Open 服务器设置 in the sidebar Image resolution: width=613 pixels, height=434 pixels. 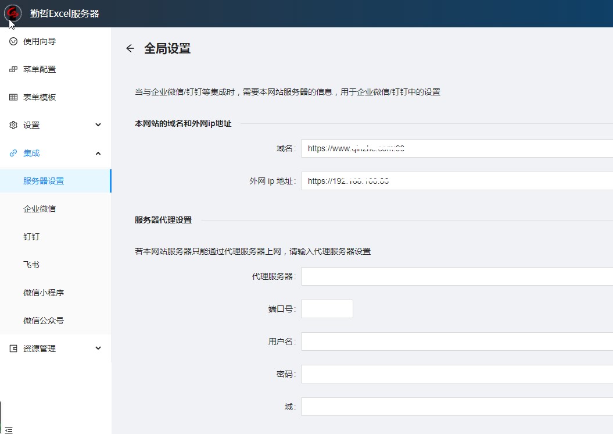click(44, 181)
